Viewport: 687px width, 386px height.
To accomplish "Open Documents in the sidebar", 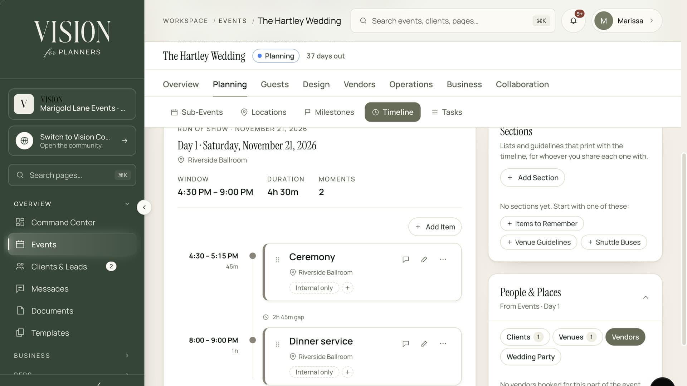I will 72,311.
